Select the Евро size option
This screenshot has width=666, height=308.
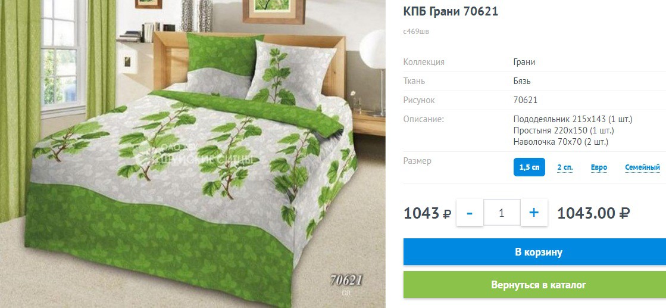pos(599,167)
